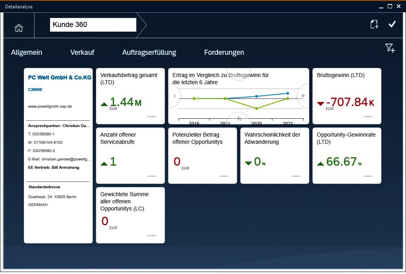Go to the Forderungen tab
The image size is (406, 274).
tap(224, 52)
